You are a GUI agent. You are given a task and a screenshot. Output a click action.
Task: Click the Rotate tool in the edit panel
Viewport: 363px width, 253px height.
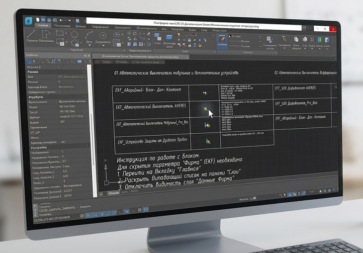point(135,34)
